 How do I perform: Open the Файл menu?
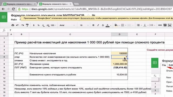[14, 20]
